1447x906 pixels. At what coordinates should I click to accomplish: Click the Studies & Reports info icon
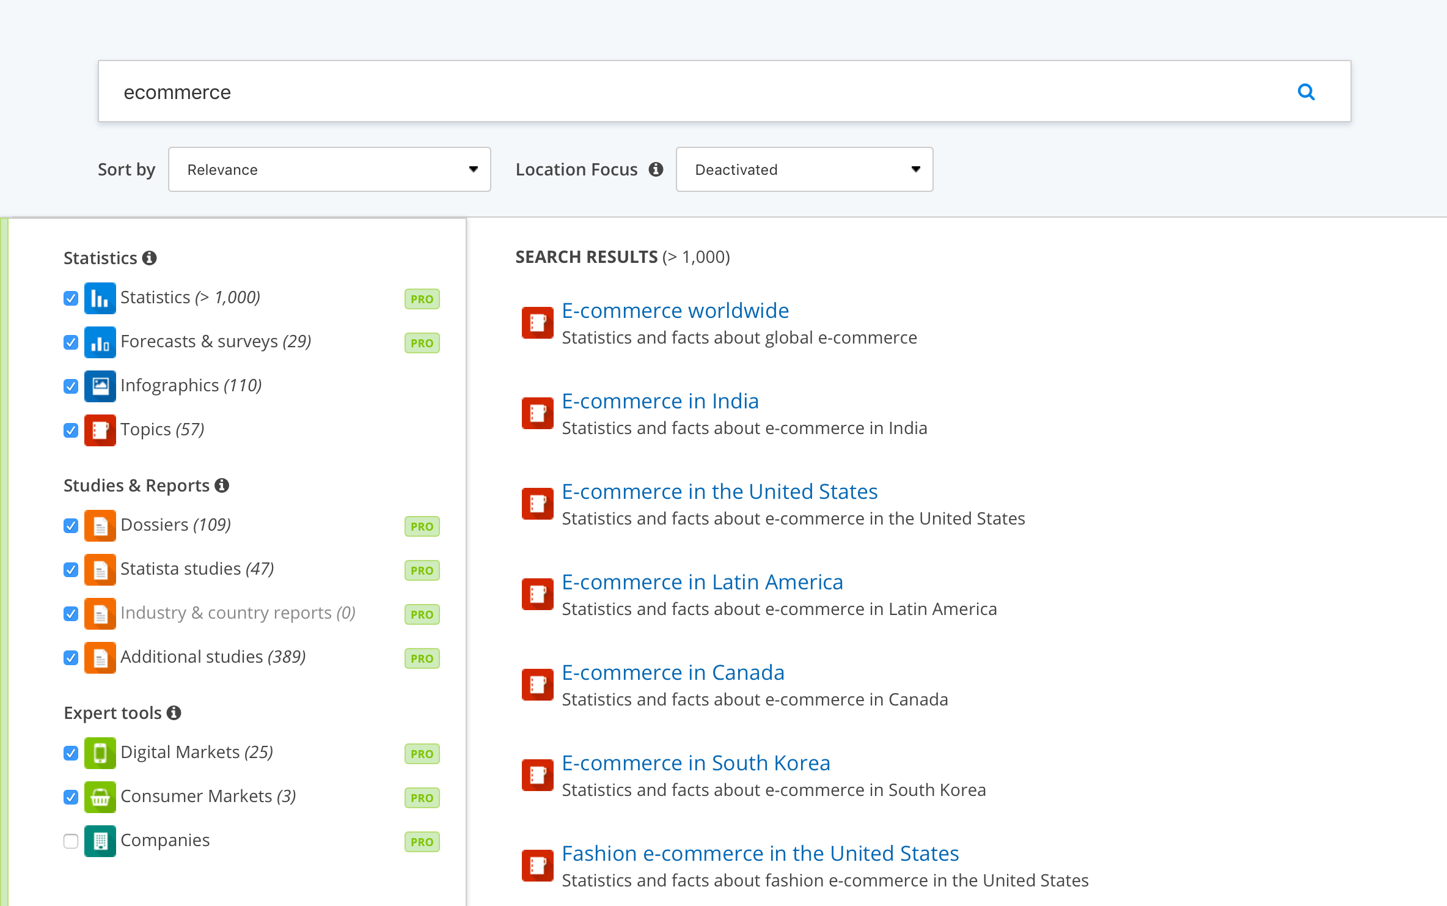point(222,485)
